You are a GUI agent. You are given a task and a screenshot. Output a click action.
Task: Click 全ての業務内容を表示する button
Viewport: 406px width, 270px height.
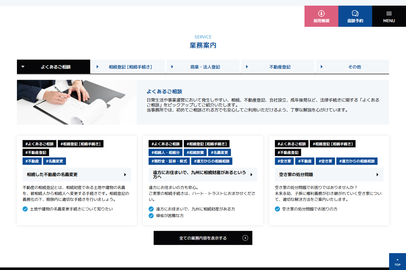(203, 238)
